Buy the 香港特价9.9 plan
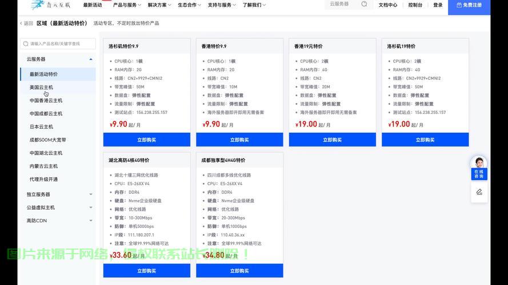508x285 pixels. point(239,140)
